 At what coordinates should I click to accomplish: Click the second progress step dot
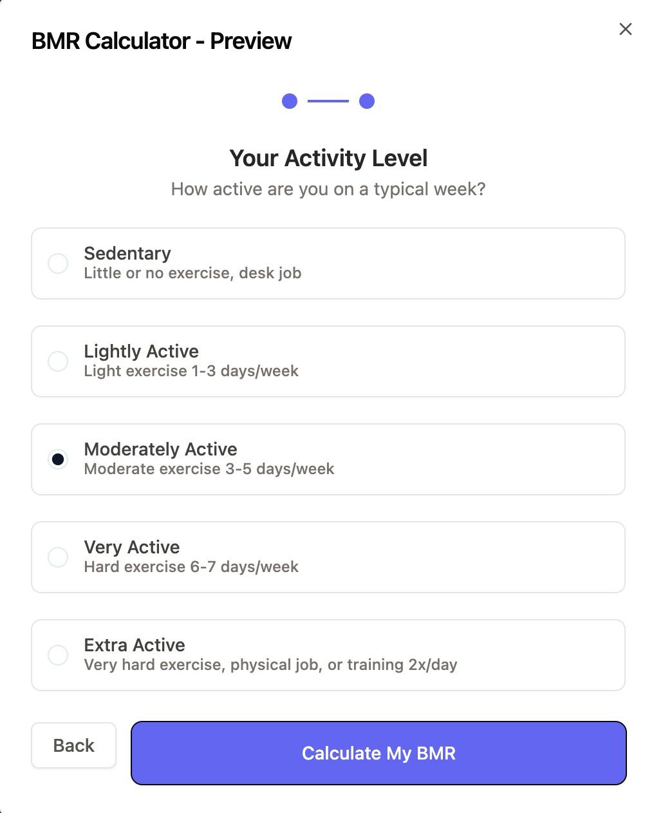tap(367, 101)
